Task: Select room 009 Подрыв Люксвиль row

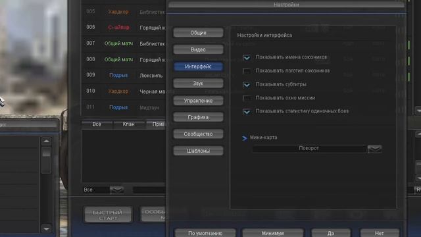Action: (x=124, y=75)
